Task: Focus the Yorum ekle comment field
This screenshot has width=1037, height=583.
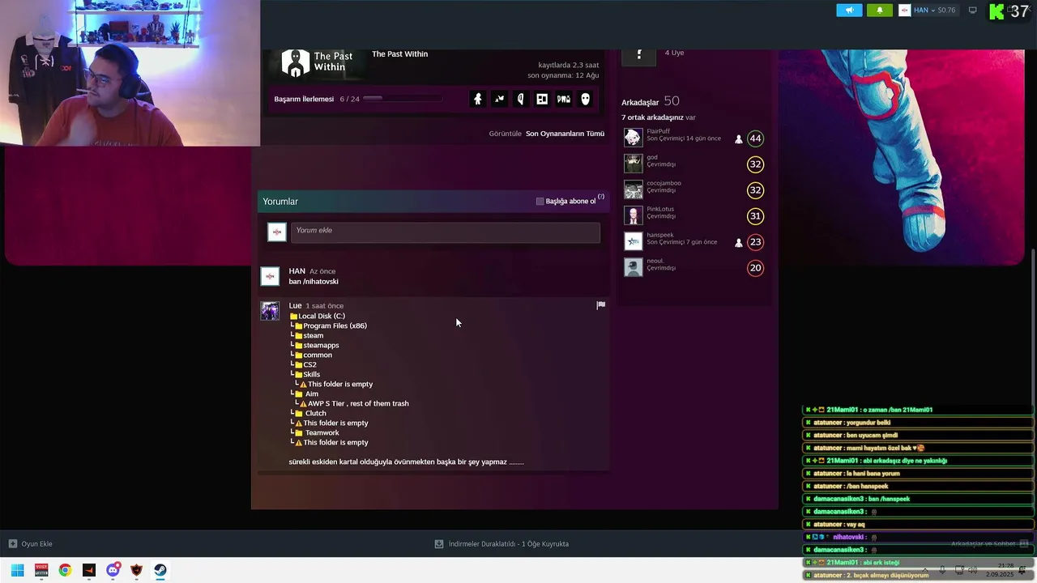Action: (446, 232)
